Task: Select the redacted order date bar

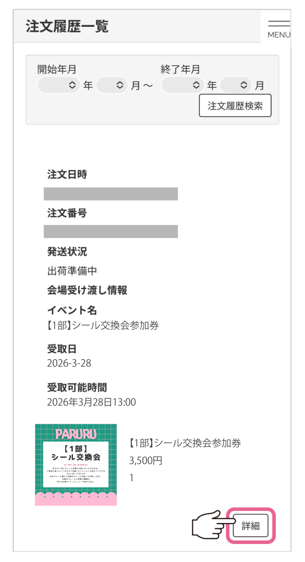Action: pos(111,194)
